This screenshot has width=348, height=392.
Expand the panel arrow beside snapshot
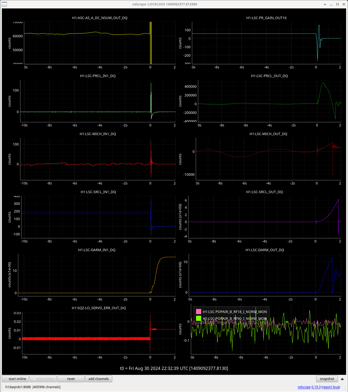coord(342,379)
